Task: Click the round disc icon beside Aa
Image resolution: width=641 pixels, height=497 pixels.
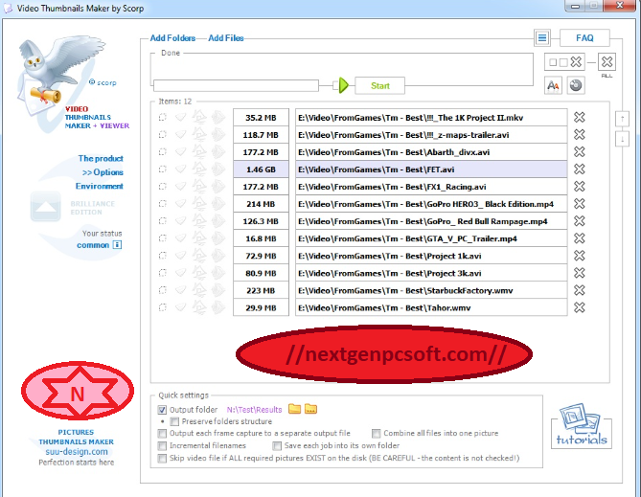Action: tap(576, 85)
